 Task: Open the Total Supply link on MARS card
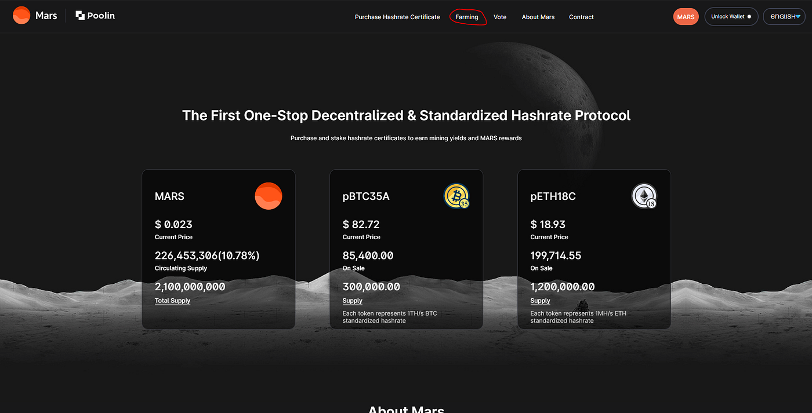point(172,300)
